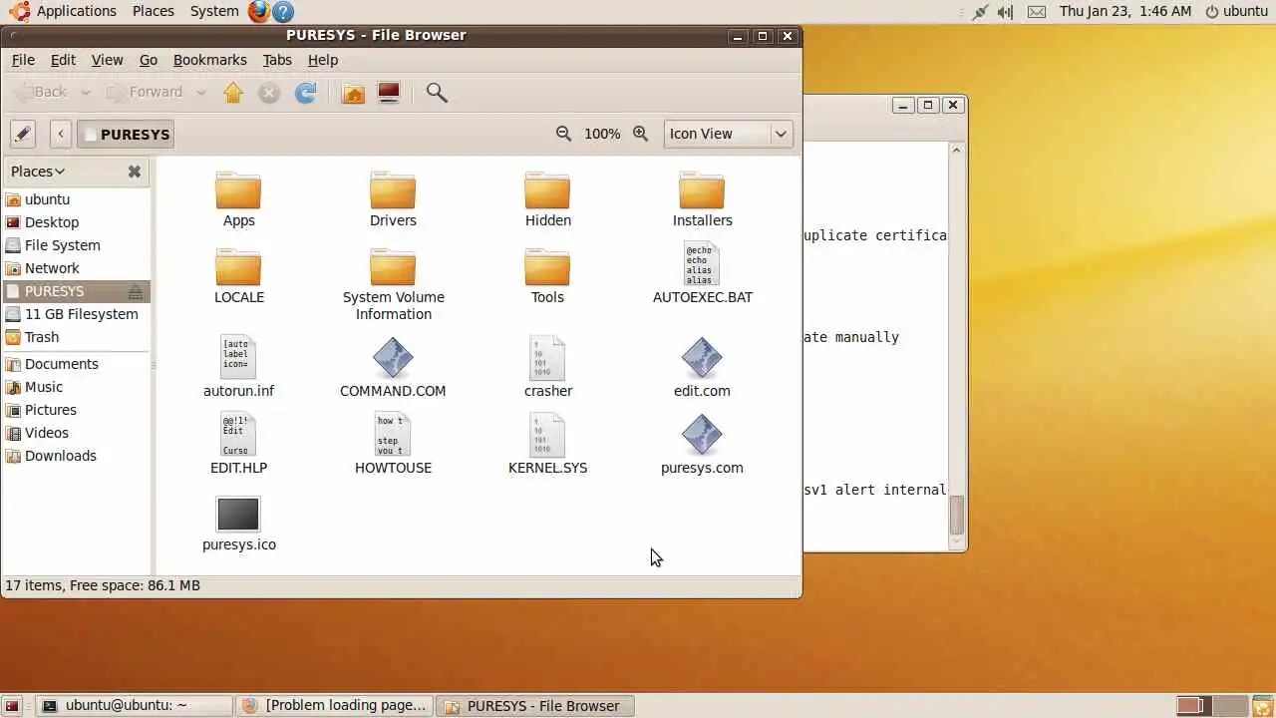Switch to Problem loading page taskbar button

pyautogui.click(x=336, y=706)
